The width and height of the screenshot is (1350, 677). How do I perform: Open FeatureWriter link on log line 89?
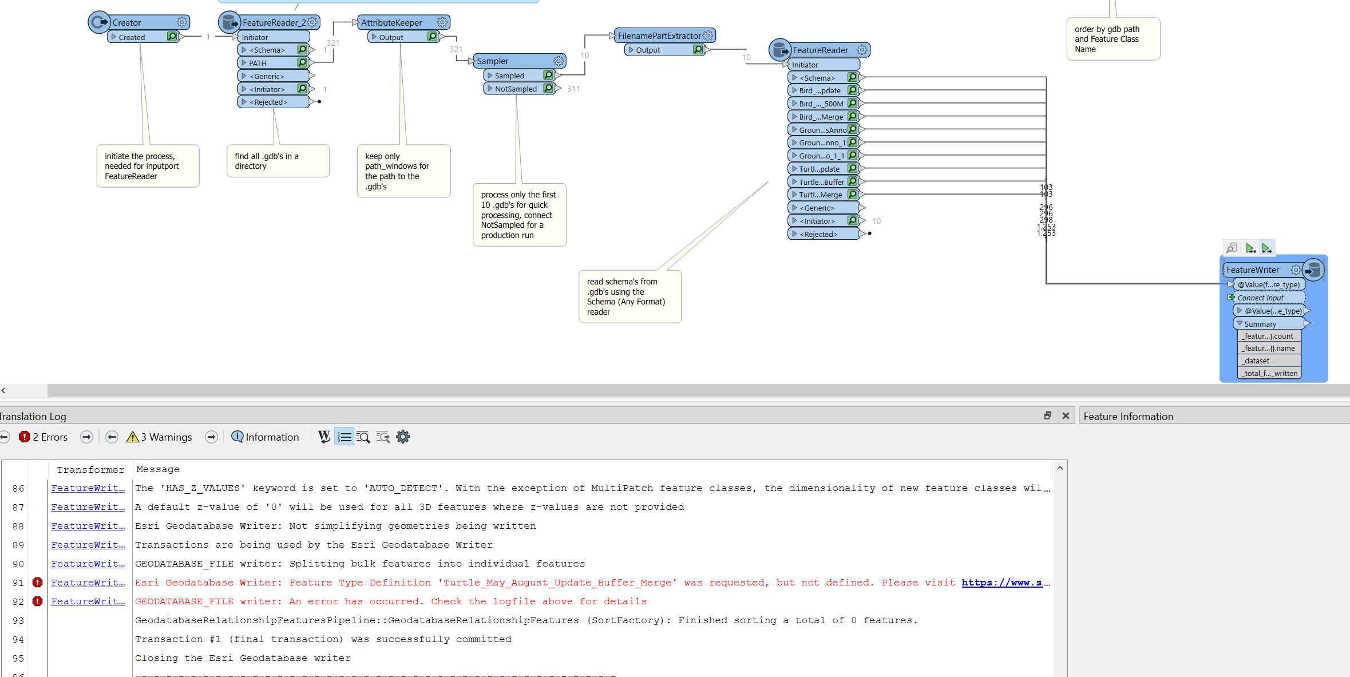88,545
